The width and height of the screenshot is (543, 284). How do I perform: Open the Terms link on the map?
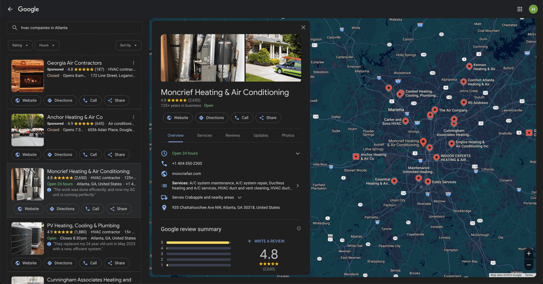coord(529,275)
